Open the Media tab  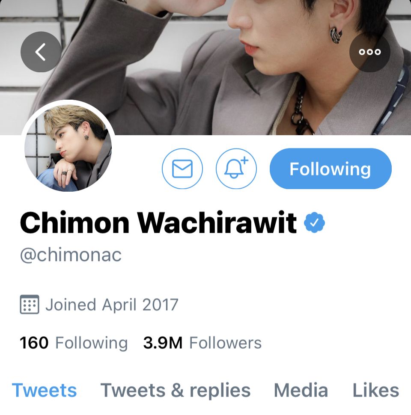point(301,390)
